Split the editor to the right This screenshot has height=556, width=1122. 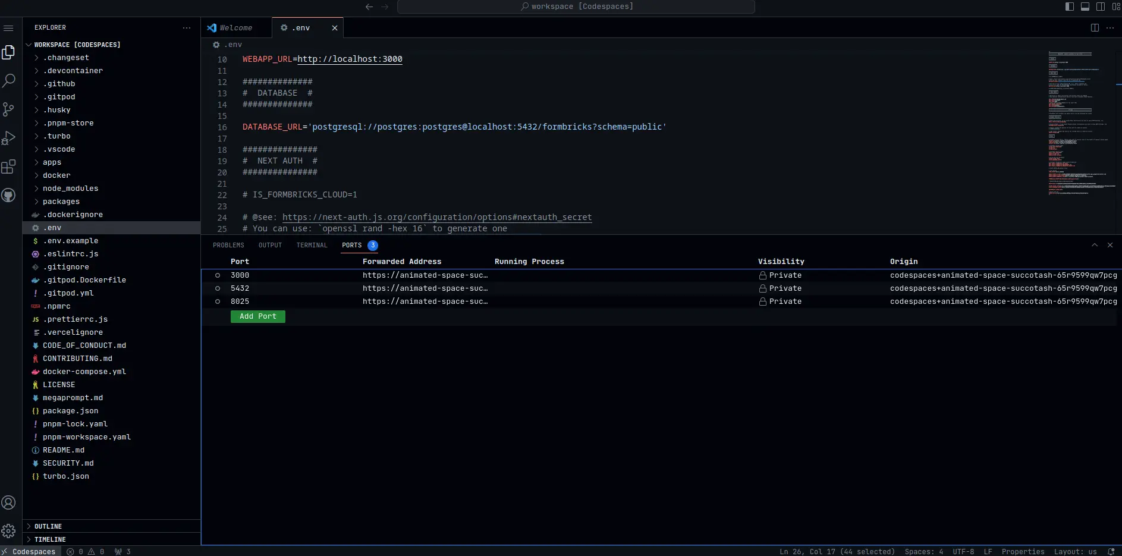1095,28
